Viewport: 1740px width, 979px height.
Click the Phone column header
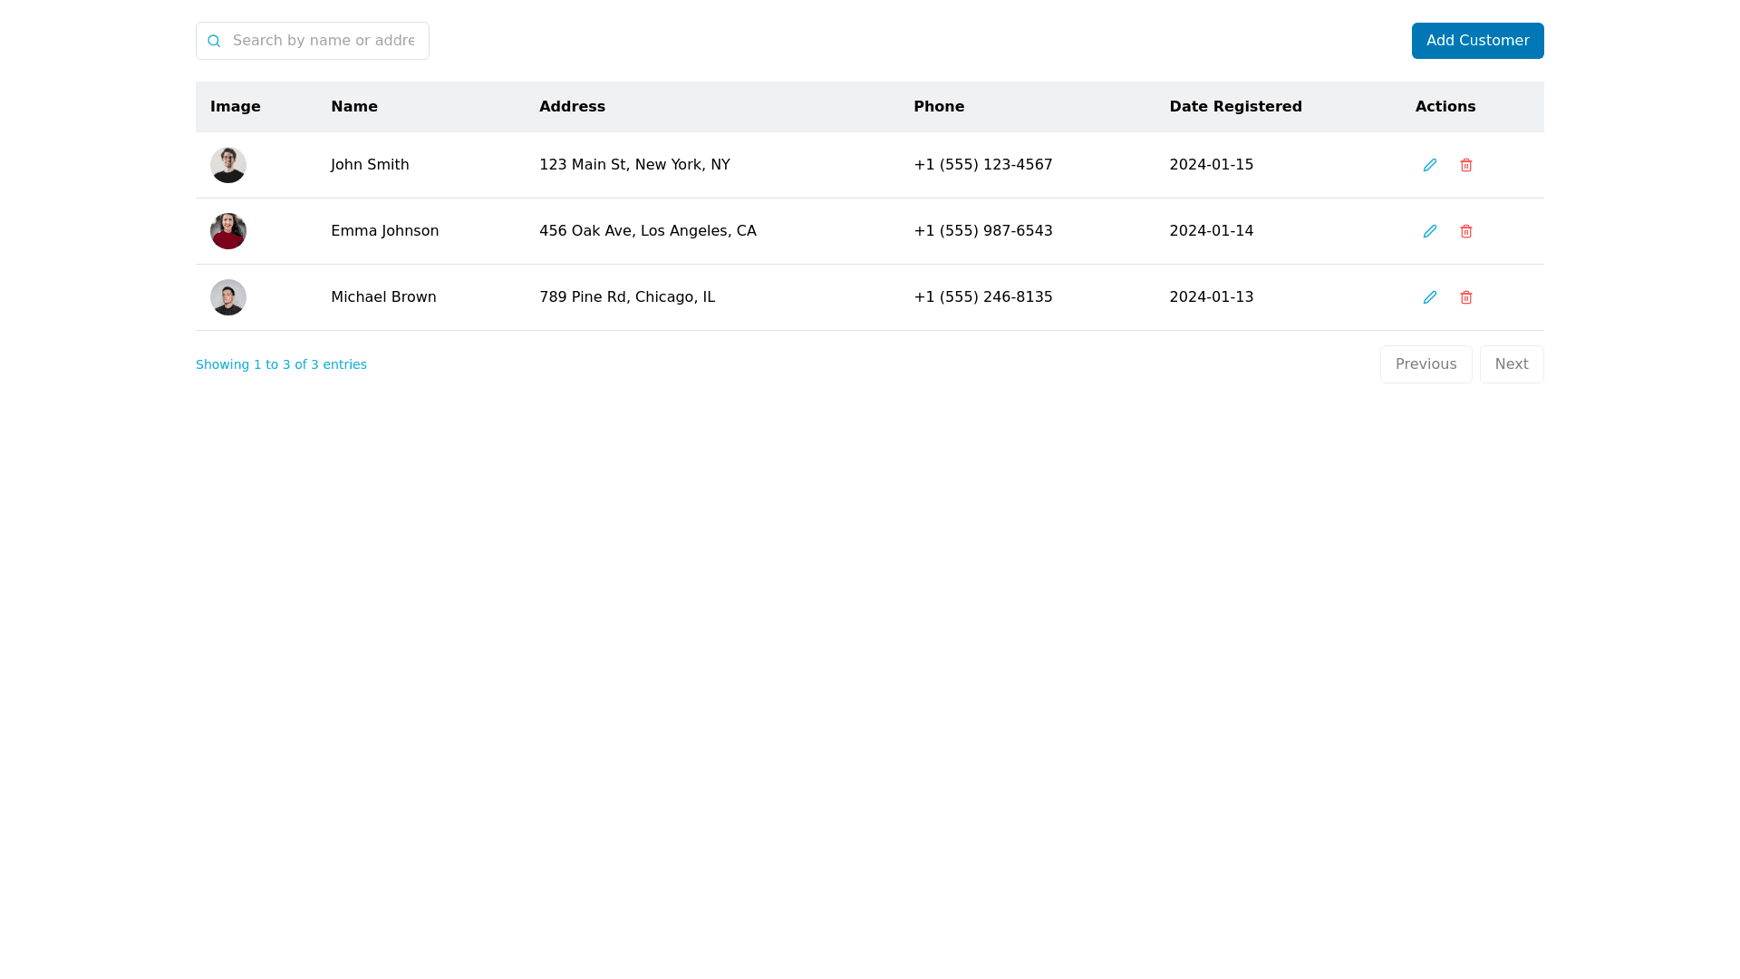click(939, 107)
